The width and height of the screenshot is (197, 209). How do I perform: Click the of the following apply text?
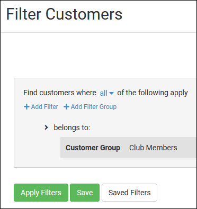click(153, 93)
